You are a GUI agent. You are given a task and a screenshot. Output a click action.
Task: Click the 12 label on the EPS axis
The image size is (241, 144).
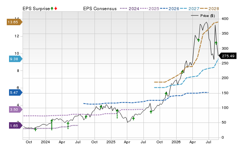pyautogui.click(x=17, y=36)
